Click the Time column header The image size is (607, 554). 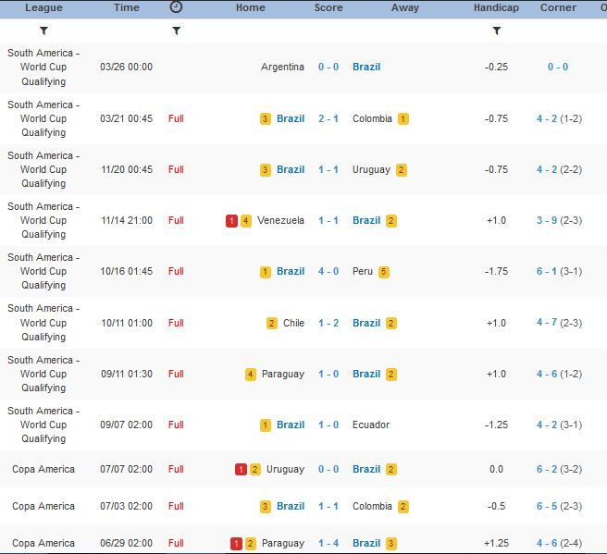127,7
